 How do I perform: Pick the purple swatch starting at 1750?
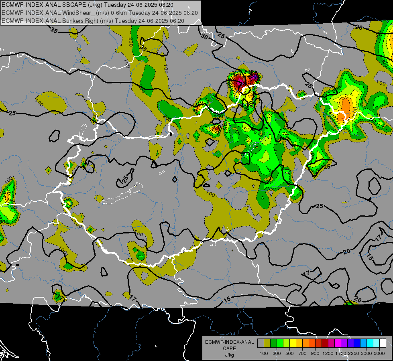coord(344,343)
